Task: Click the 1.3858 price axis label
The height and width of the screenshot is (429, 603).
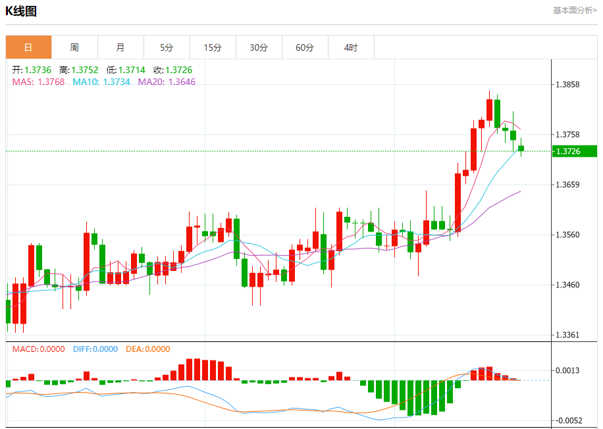Action: (567, 85)
